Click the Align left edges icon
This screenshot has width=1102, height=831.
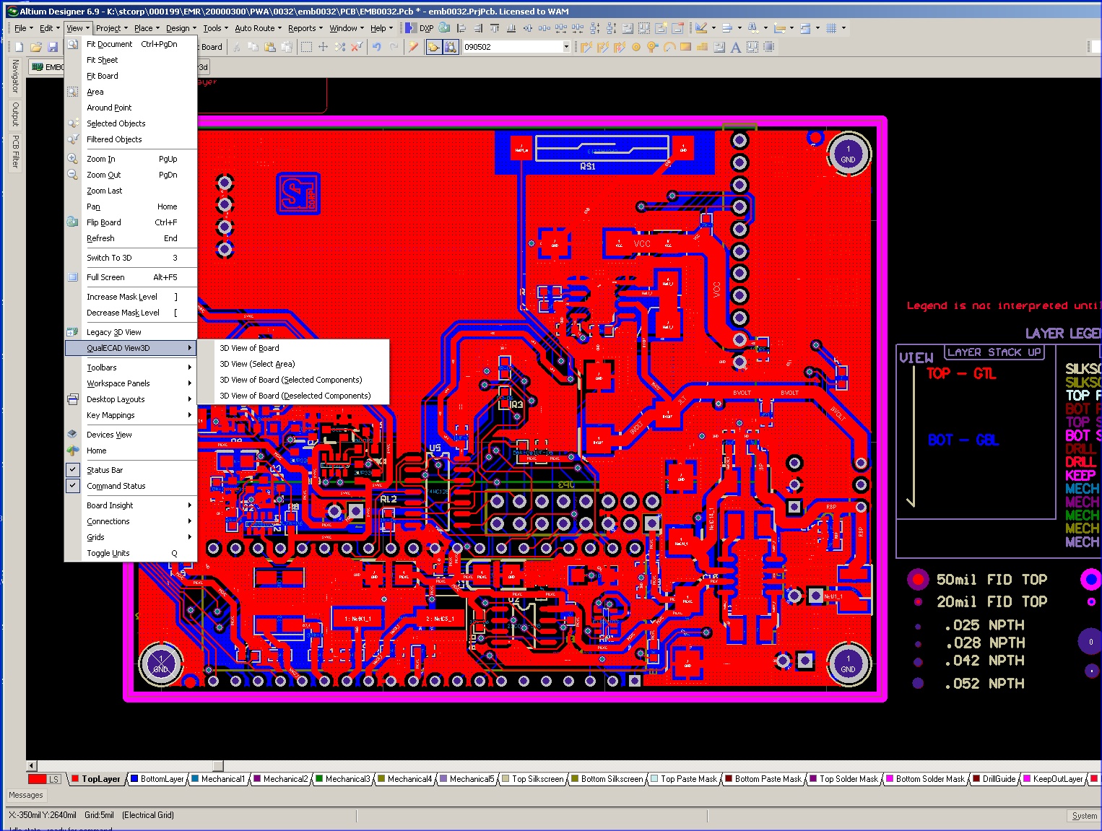click(x=461, y=28)
